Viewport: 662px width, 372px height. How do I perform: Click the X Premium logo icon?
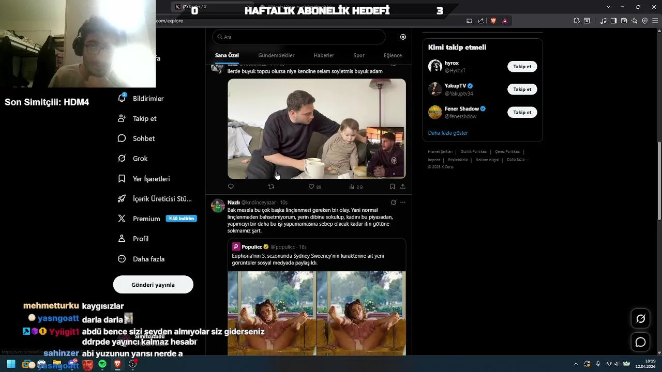point(122,219)
